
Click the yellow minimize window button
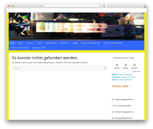click(11, 6)
